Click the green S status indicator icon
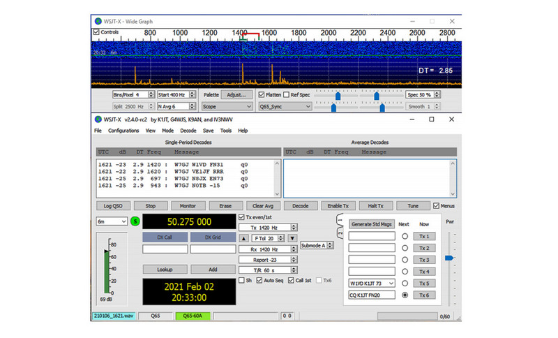The image size is (558, 338). coord(135,221)
